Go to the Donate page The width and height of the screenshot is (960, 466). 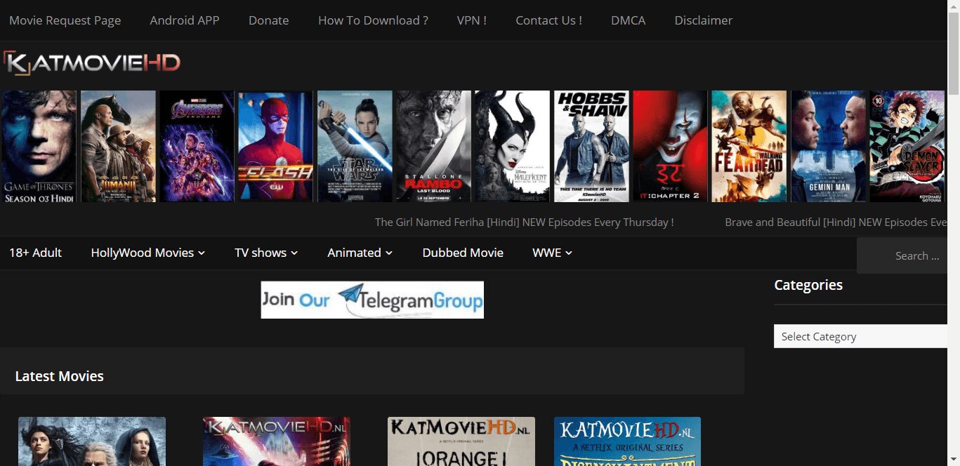coord(268,20)
